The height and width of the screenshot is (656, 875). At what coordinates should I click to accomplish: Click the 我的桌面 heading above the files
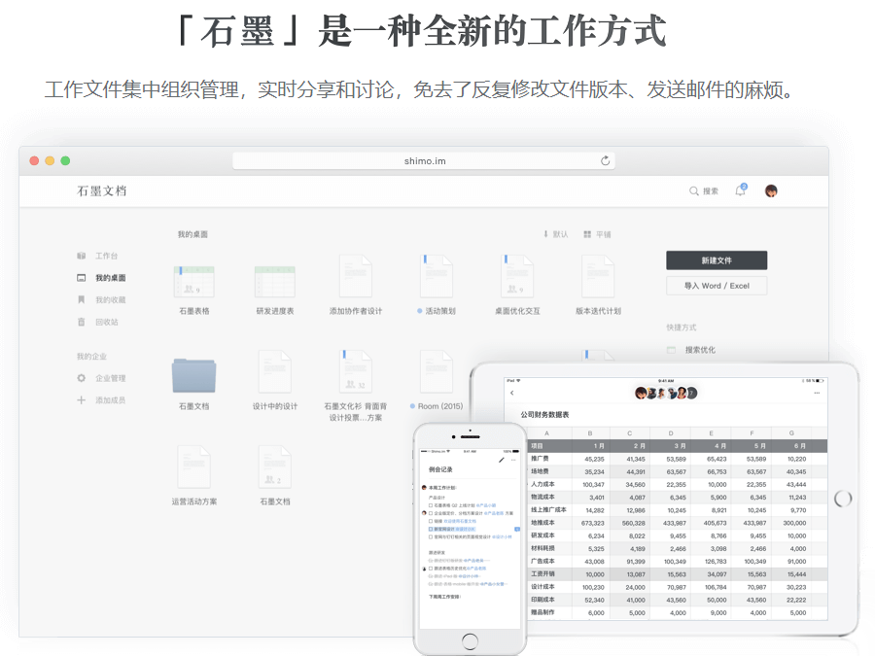click(x=192, y=234)
